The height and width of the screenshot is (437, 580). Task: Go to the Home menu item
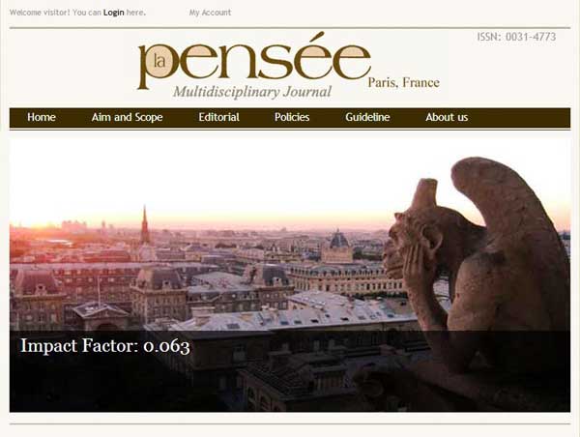point(42,117)
